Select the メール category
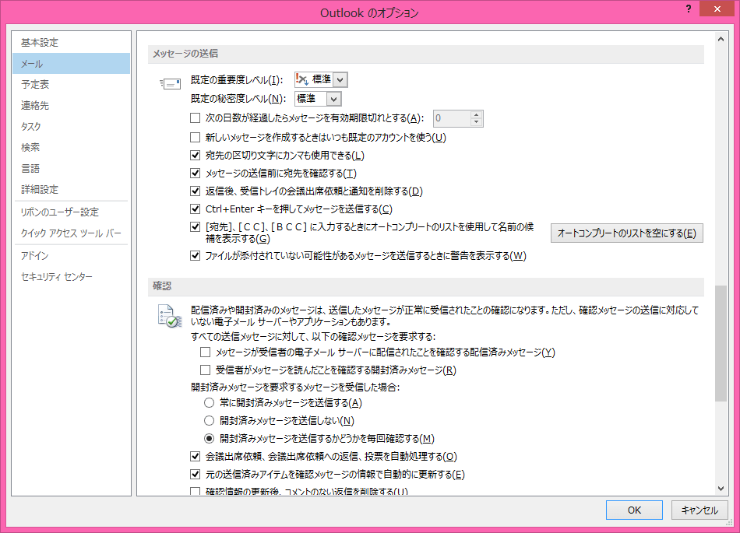This screenshot has width=740, height=533. 71,63
